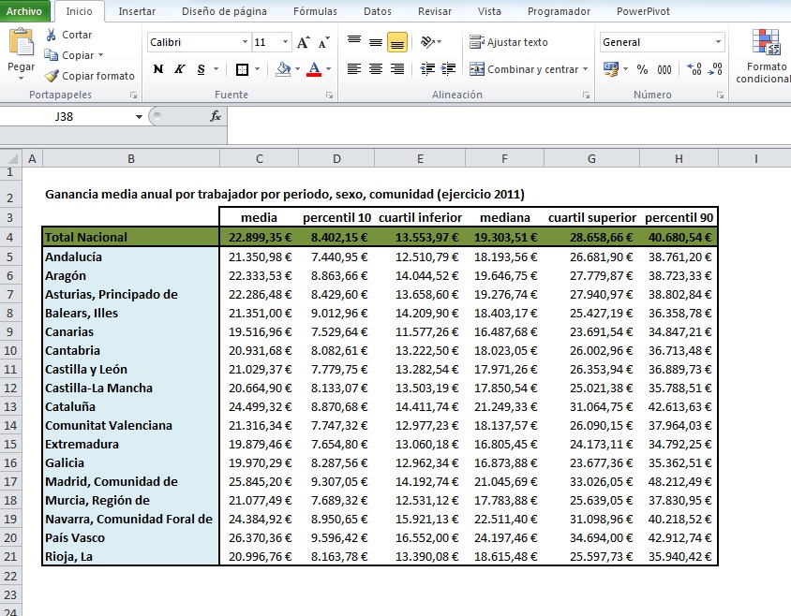
Task: Open the Calibri font name dropdown
Action: tap(245, 42)
